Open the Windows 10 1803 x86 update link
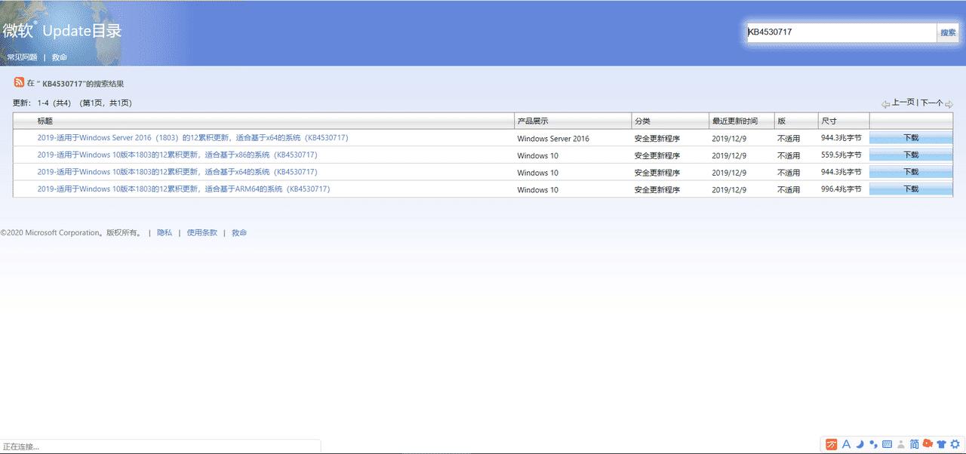Screen dimensions: 966x454 coord(177,155)
